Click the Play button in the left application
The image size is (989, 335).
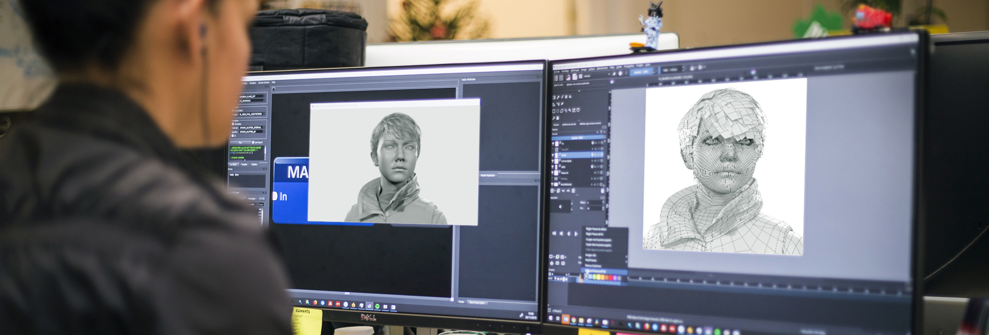[x=240, y=142]
